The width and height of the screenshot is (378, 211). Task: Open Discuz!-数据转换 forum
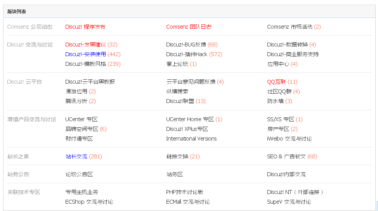[287, 45]
